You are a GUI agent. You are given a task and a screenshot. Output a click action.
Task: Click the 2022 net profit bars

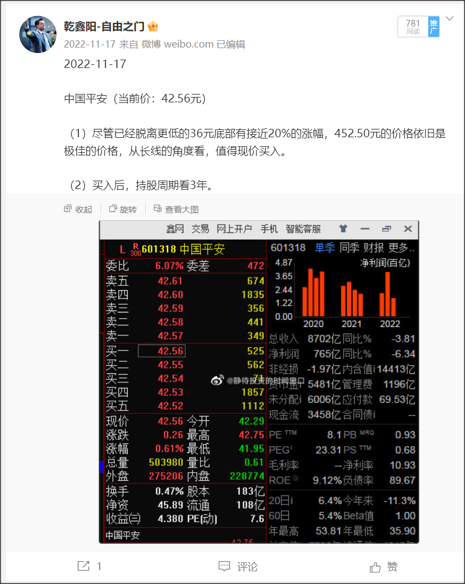pyautogui.click(x=387, y=294)
